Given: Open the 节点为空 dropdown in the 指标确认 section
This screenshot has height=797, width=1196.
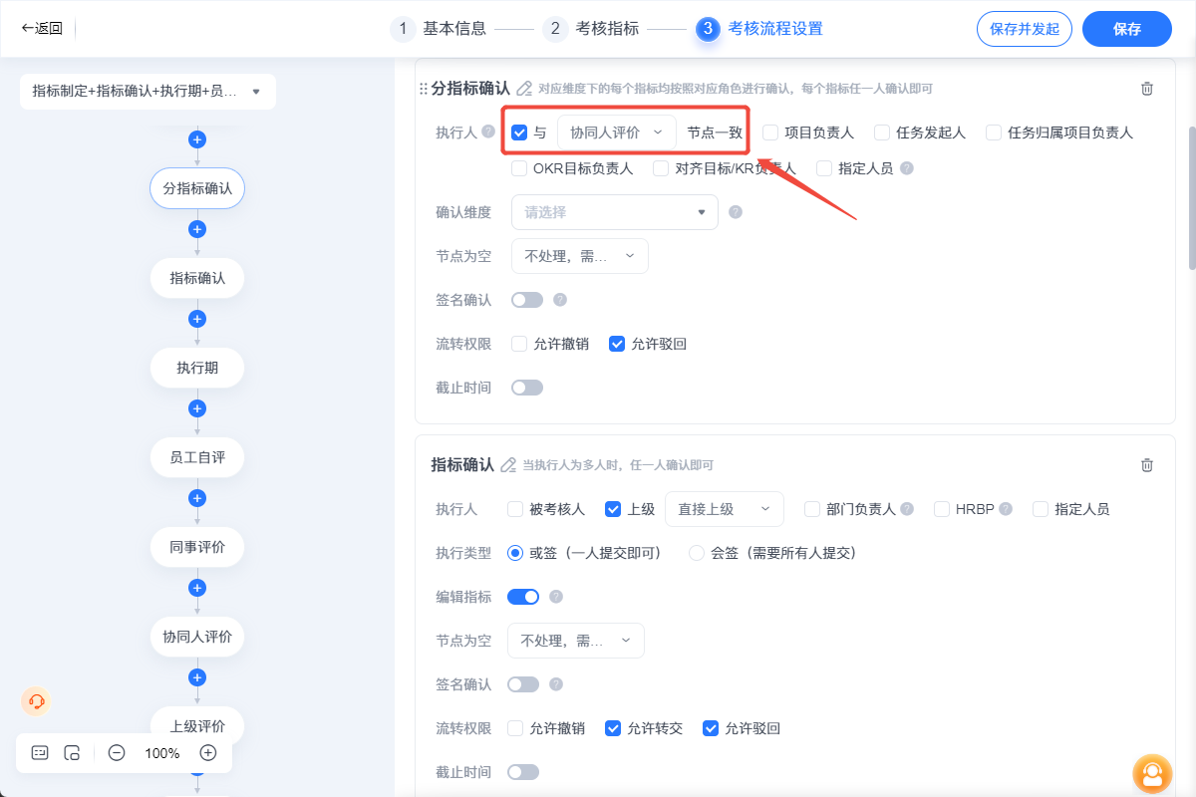Looking at the screenshot, I should 576,641.
